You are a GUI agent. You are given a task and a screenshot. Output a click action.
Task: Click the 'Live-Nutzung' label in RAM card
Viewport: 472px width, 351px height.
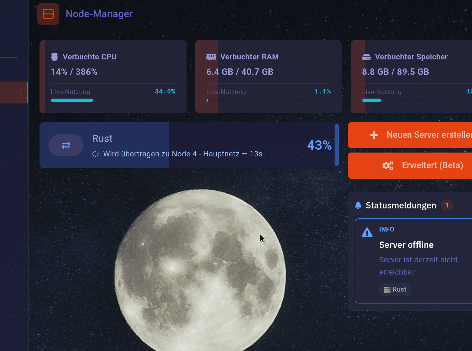[x=226, y=92]
